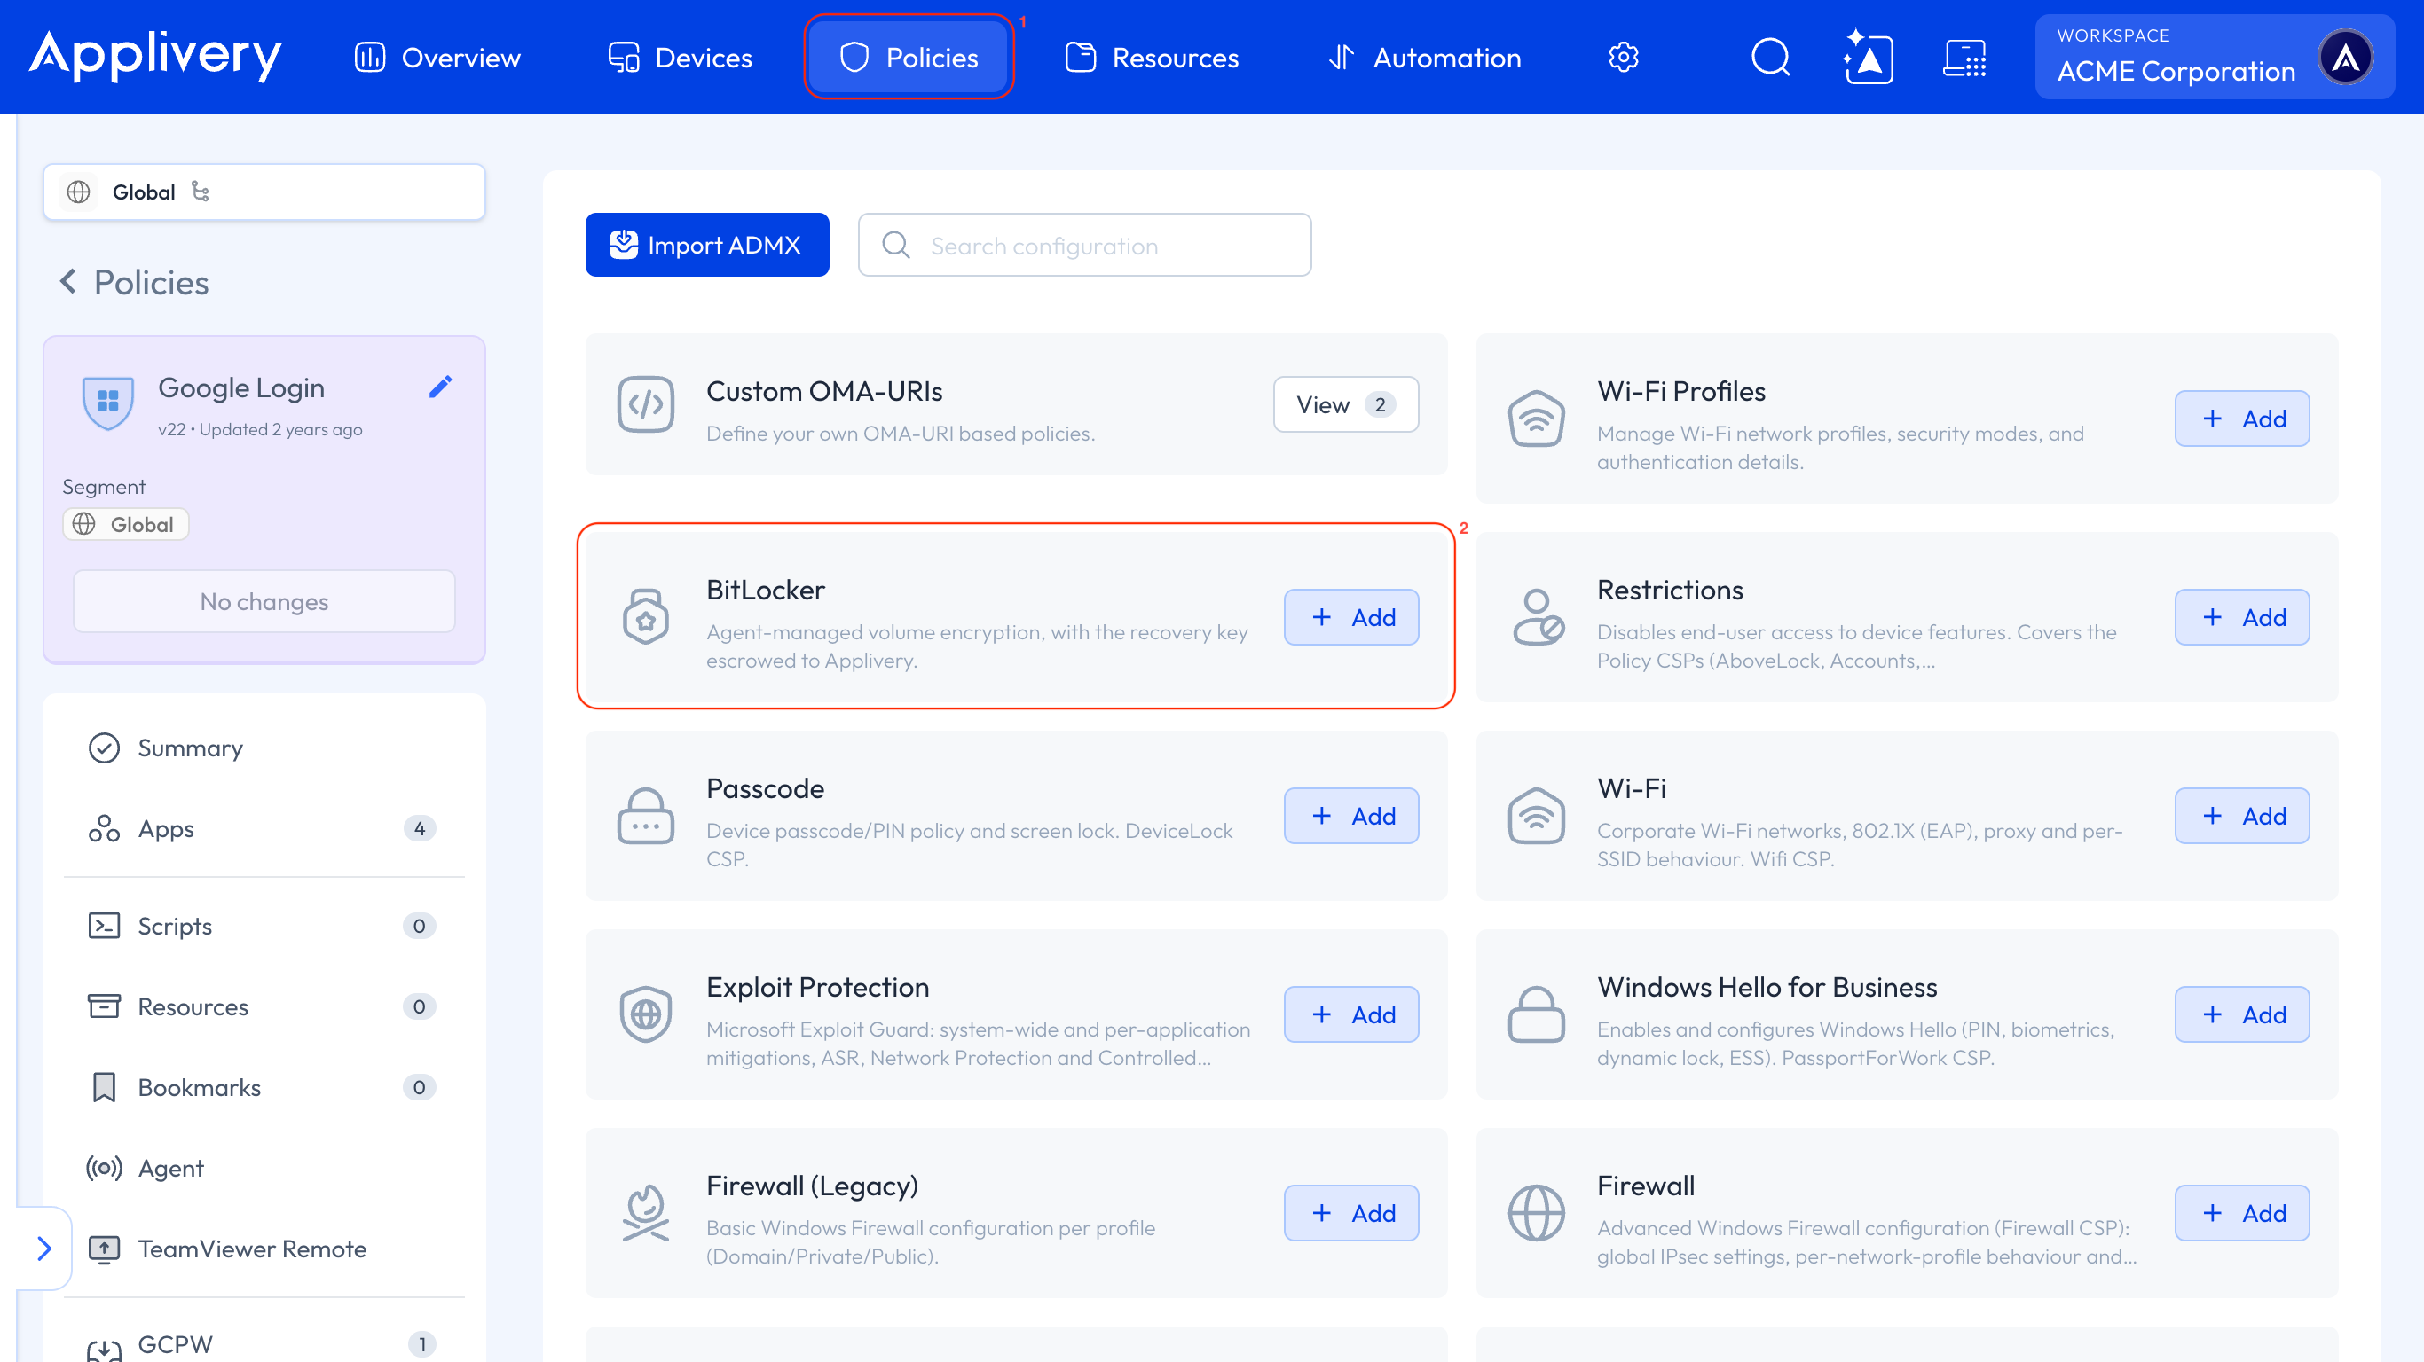Viewport: 2424px width, 1362px height.
Task: Go to the Resources navigation tab
Action: coord(1152,58)
